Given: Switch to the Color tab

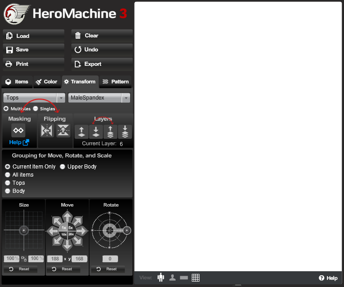Looking at the screenshot, I should (47, 82).
